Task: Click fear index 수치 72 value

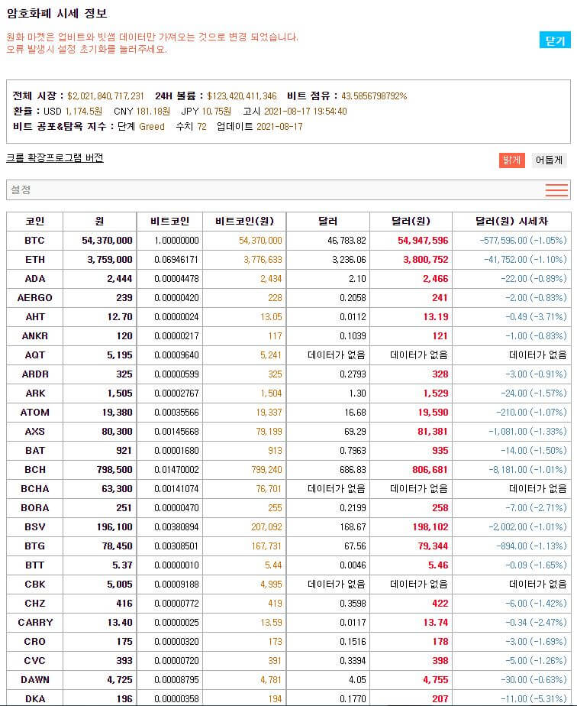Action: click(x=202, y=127)
